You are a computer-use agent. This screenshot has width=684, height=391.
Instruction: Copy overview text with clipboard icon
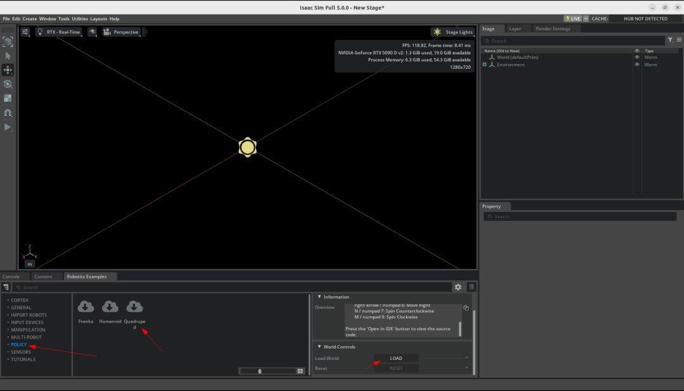coord(466,307)
